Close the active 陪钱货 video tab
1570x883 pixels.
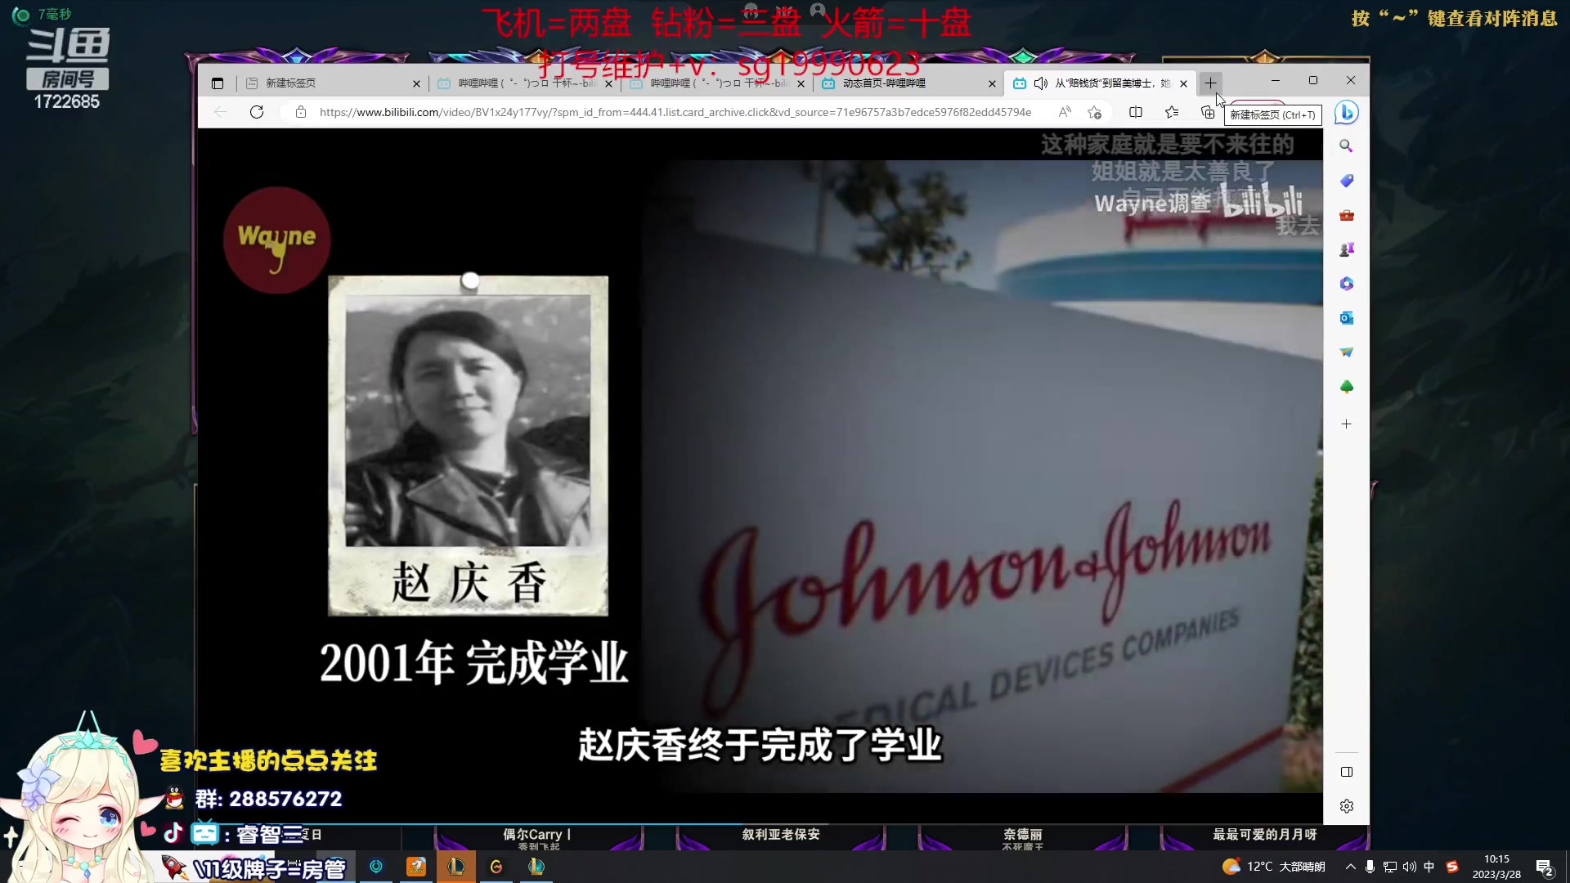pyautogui.click(x=1183, y=83)
